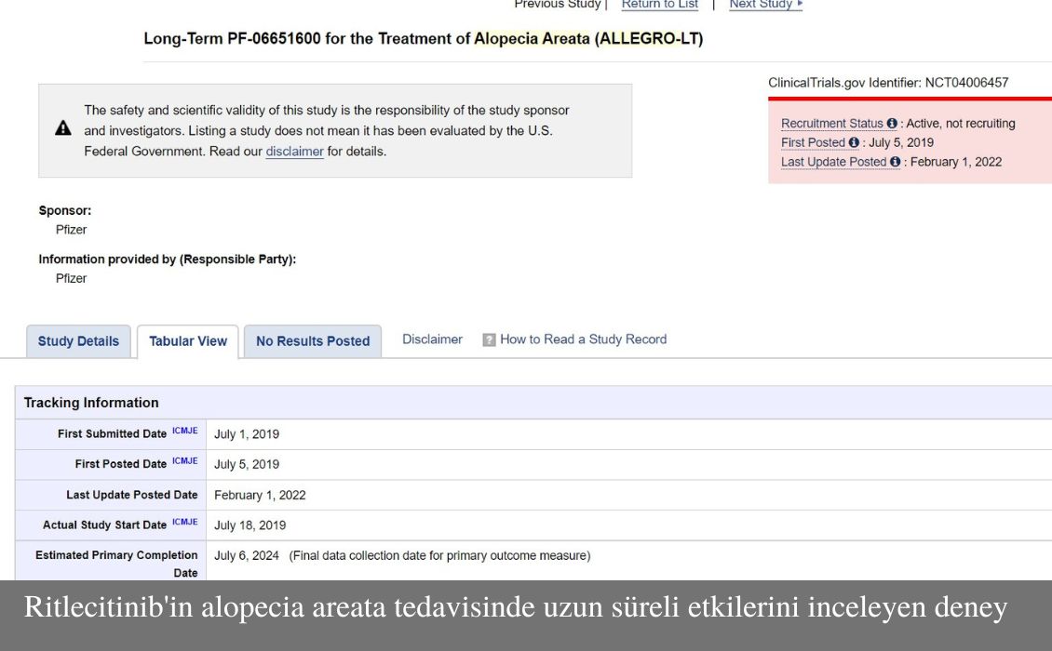Click the Tracking Information section header
Screen dimensions: 1052x651
[x=91, y=403]
